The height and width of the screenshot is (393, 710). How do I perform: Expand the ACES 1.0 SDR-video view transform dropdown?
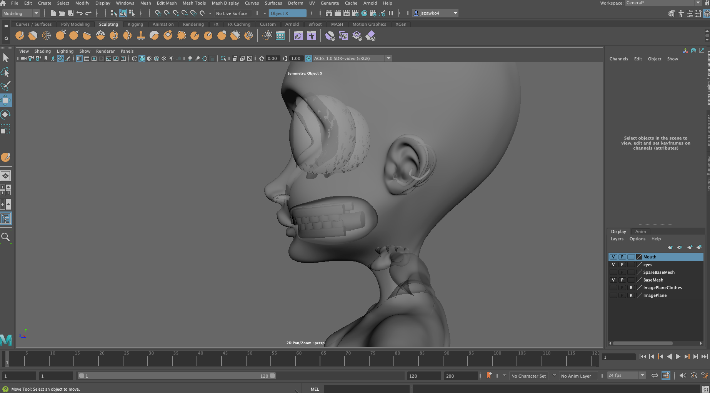tap(388, 58)
